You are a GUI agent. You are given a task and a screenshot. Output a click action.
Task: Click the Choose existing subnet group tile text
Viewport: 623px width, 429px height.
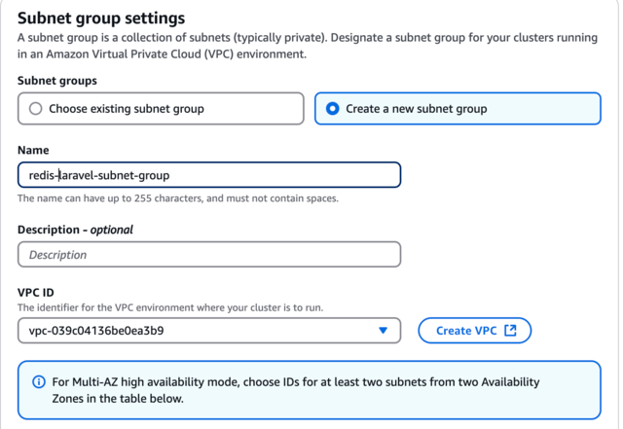coord(127,108)
